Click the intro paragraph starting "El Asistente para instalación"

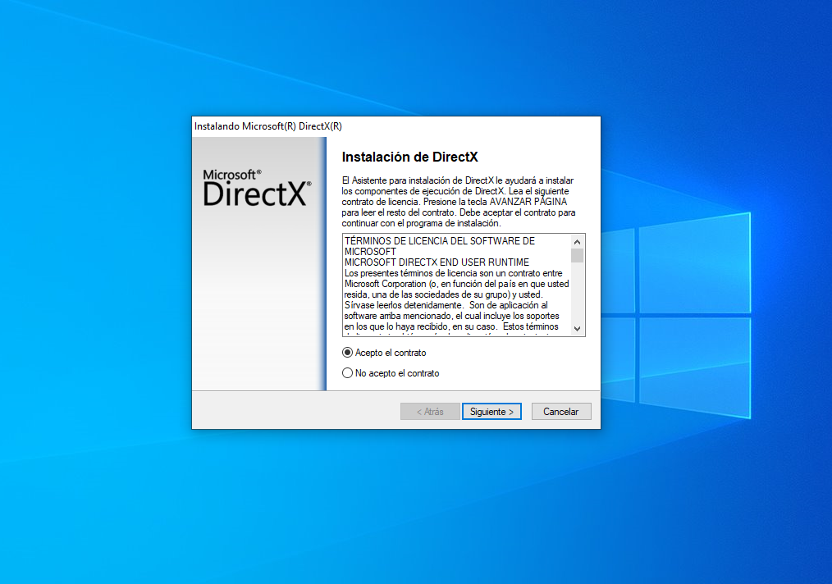click(459, 202)
